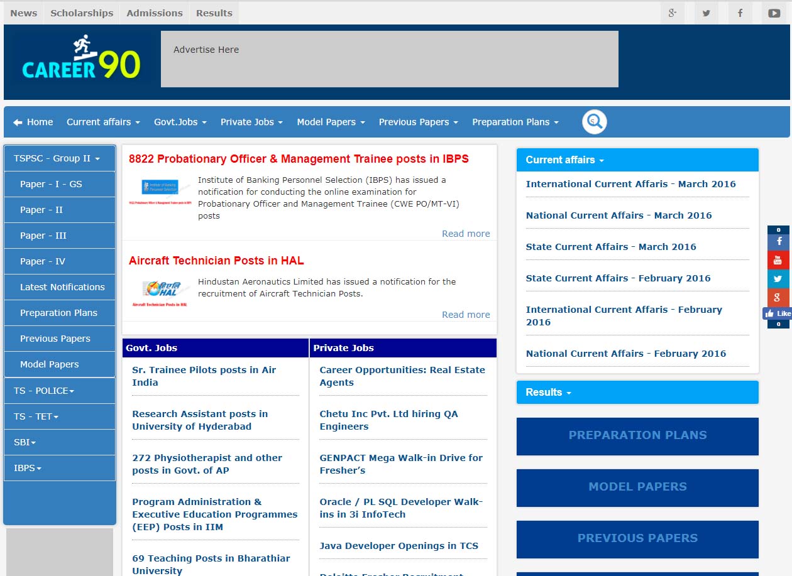792x576 pixels.
Task: Toggle the Current affairs panel header
Action: coord(637,160)
